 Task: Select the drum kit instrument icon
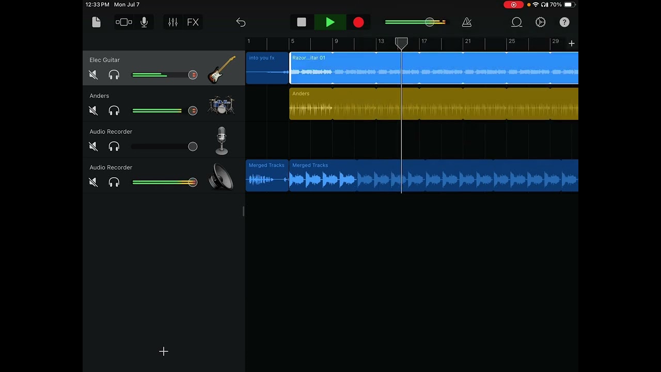tap(222, 105)
